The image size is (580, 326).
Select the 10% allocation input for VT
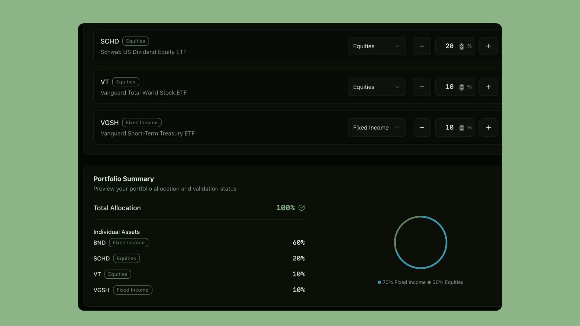[x=450, y=87]
